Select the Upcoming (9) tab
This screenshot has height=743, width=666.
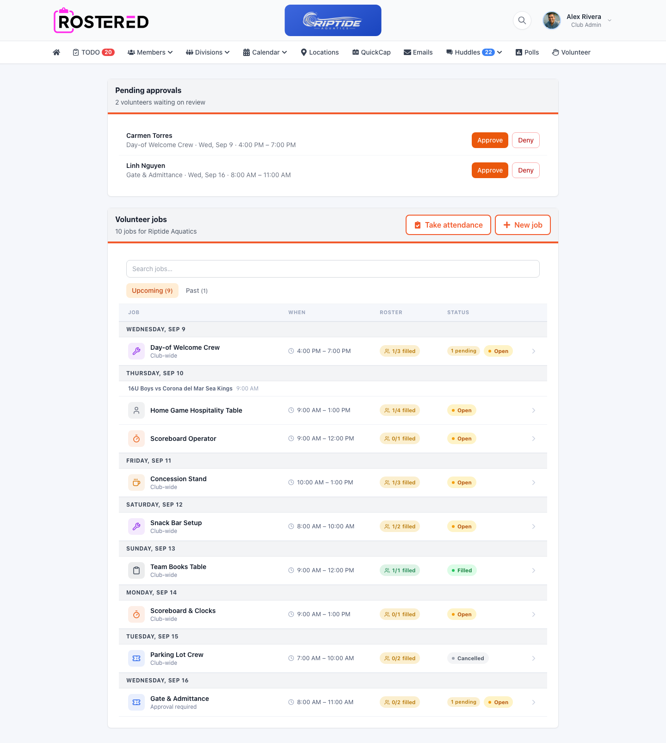point(152,291)
